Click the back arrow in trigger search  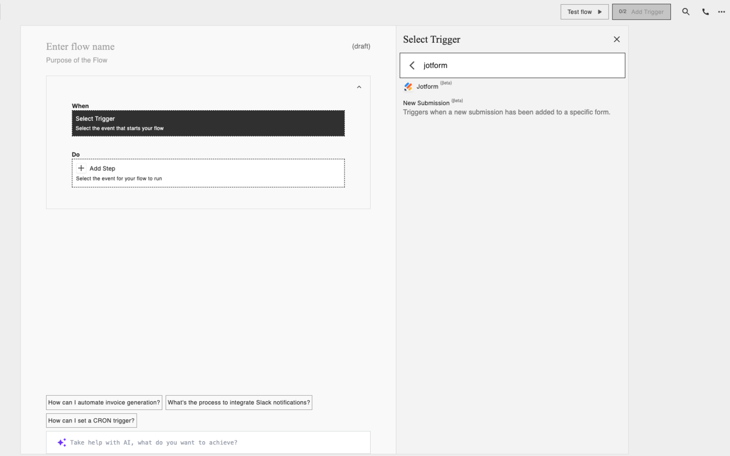412,66
